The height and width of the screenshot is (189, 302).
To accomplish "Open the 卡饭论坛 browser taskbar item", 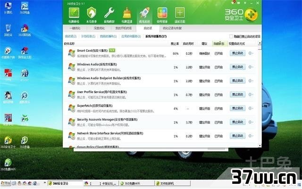I will pos(101,183).
